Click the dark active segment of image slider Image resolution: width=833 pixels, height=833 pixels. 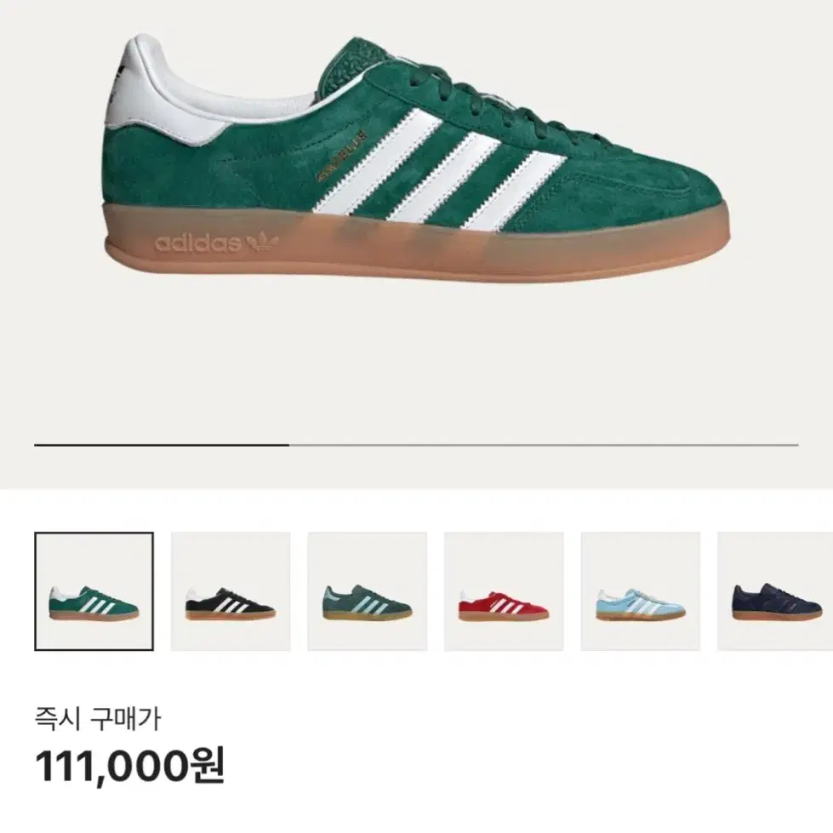[162, 445]
